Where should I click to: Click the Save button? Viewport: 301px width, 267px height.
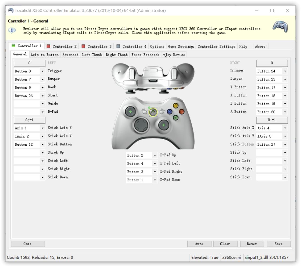coord(278,244)
